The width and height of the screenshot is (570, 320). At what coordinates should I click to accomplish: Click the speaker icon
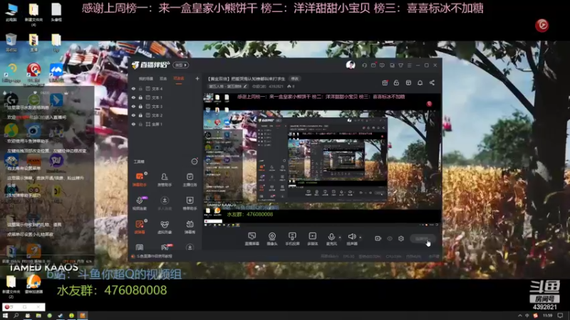(351, 237)
